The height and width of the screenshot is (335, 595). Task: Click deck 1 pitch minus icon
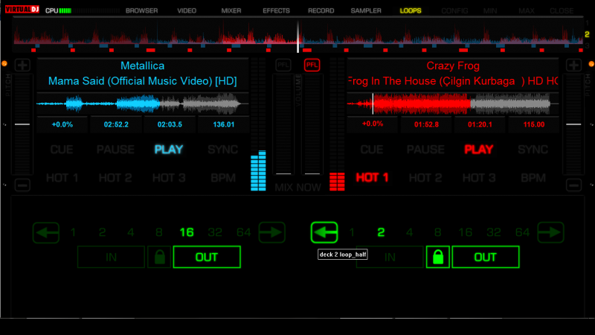pos(22,185)
